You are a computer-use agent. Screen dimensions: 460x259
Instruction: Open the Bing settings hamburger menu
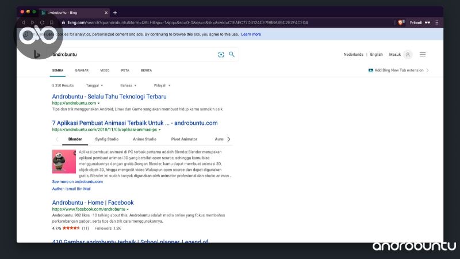(x=423, y=54)
